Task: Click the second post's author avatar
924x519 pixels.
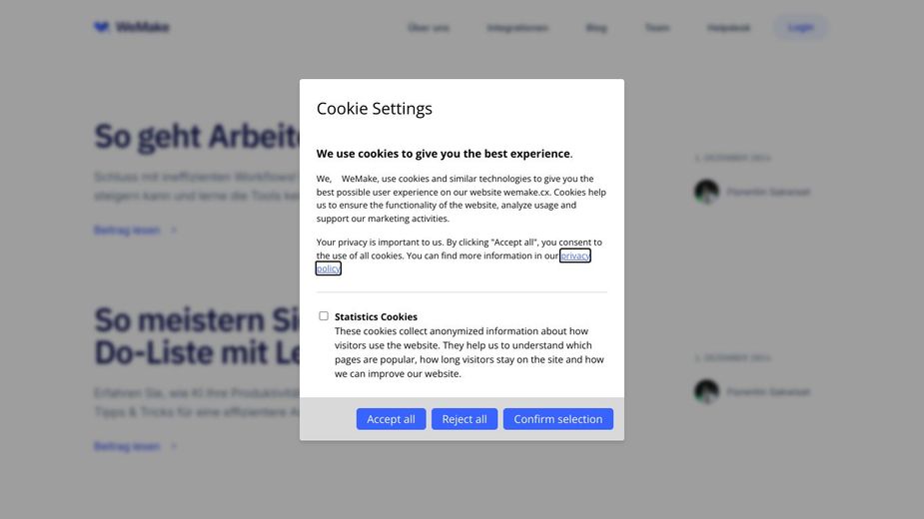Action: pos(706,392)
